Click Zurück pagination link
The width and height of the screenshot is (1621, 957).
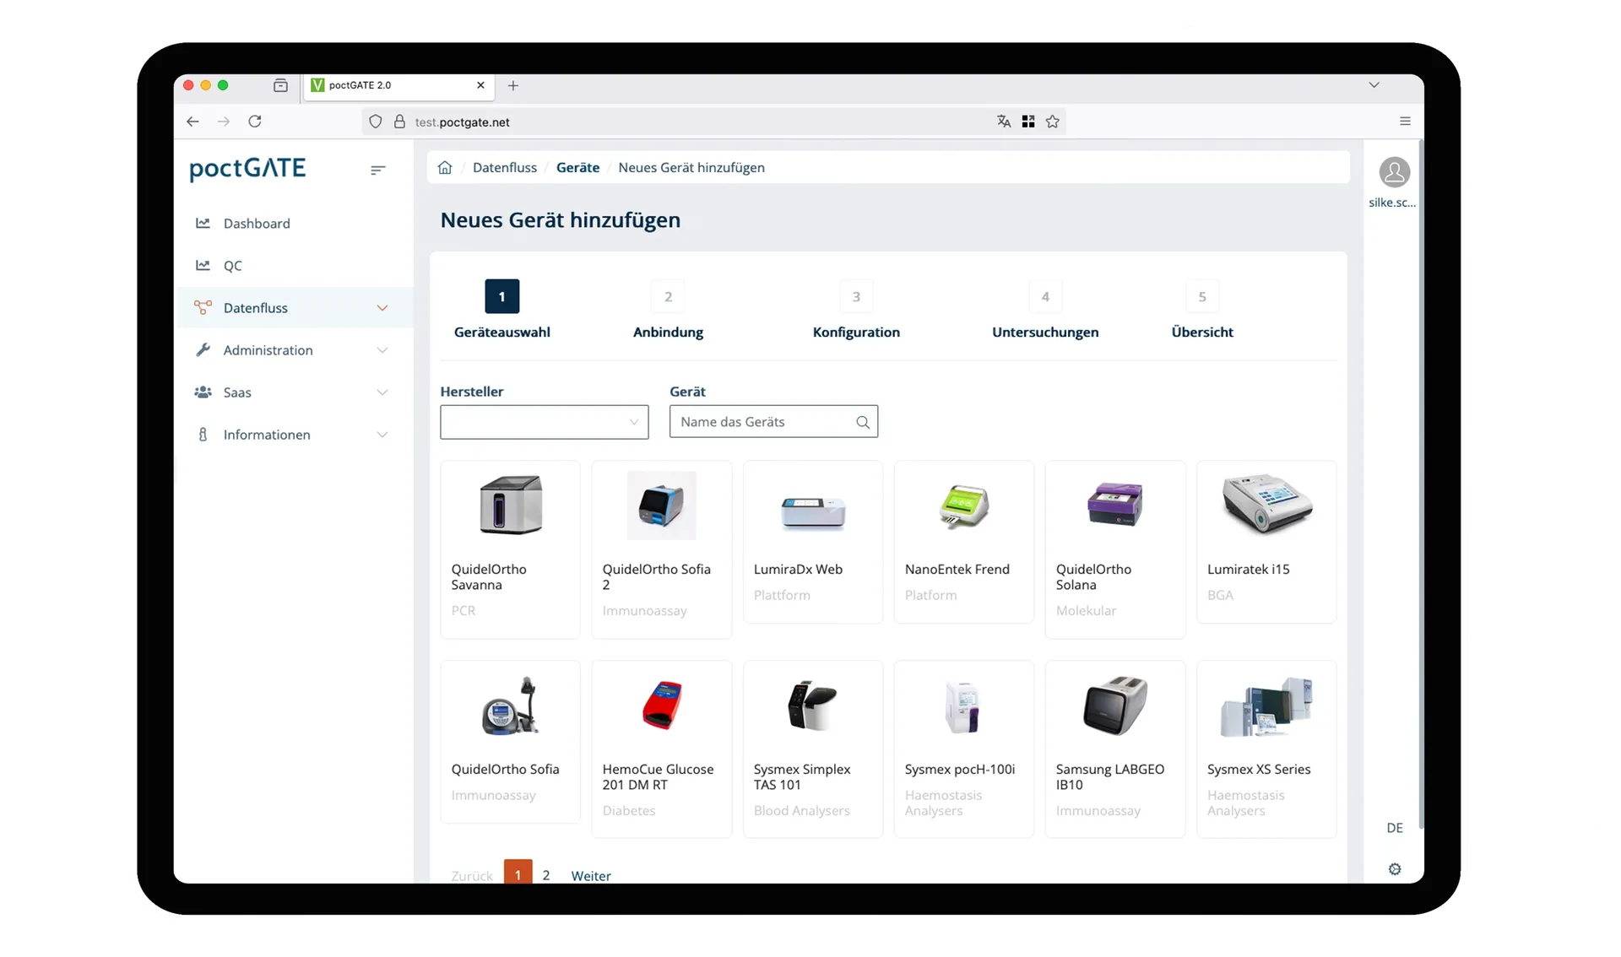coord(471,876)
